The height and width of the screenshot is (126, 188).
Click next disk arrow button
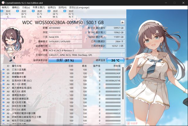point(122,22)
